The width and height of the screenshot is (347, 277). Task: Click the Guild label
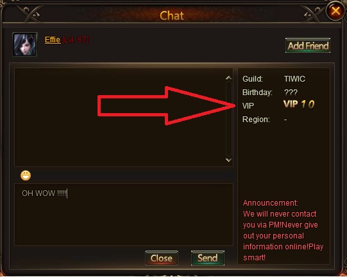(253, 79)
